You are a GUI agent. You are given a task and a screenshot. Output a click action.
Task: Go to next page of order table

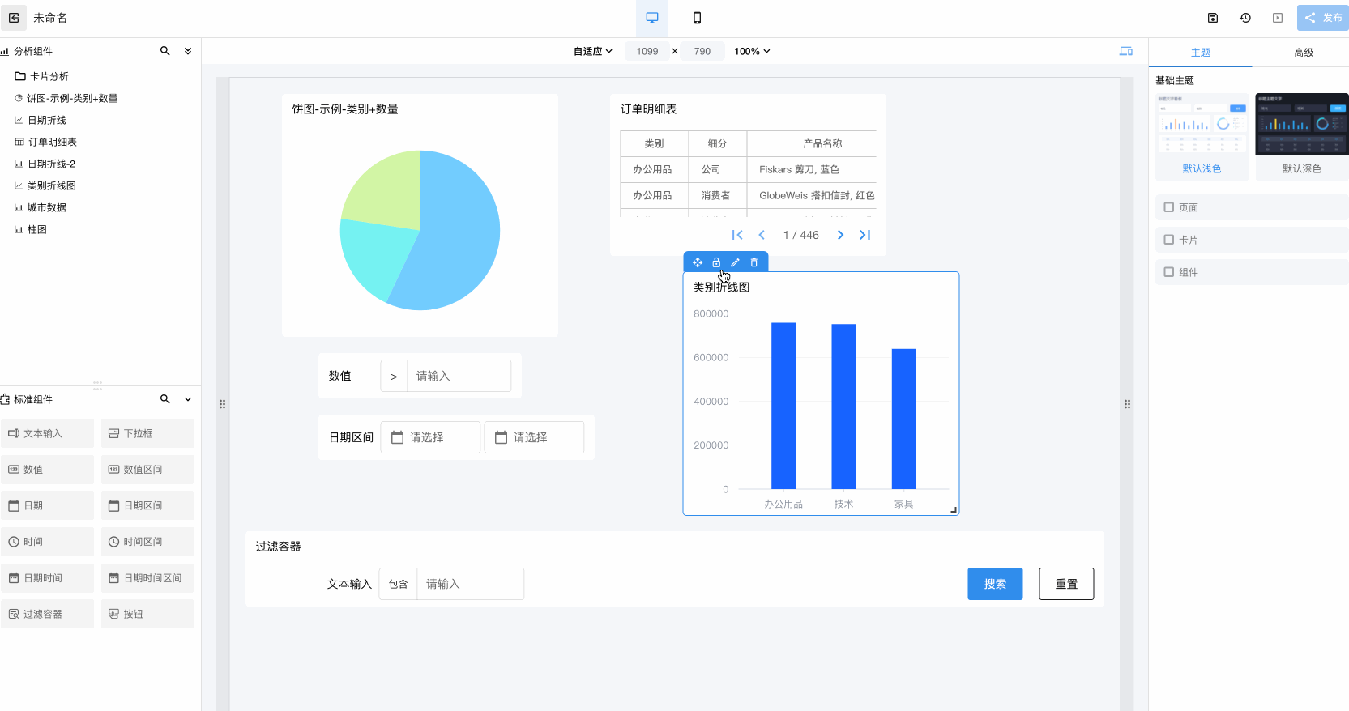click(840, 235)
